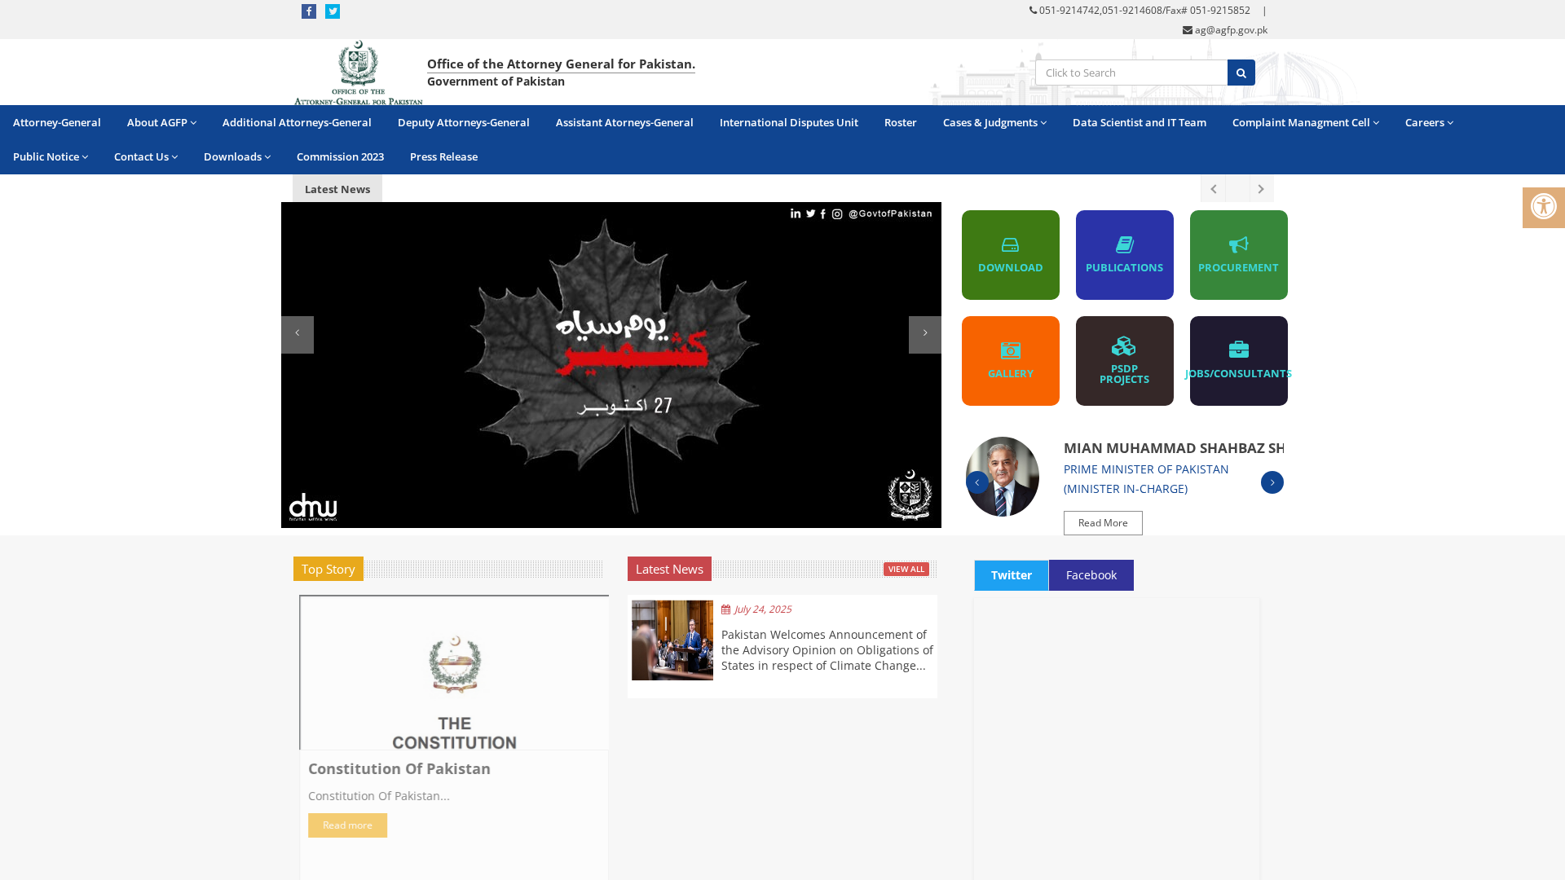The height and width of the screenshot is (880, 1565).
Task: Expand the Contact Us menu
Action: coord(146,156)
